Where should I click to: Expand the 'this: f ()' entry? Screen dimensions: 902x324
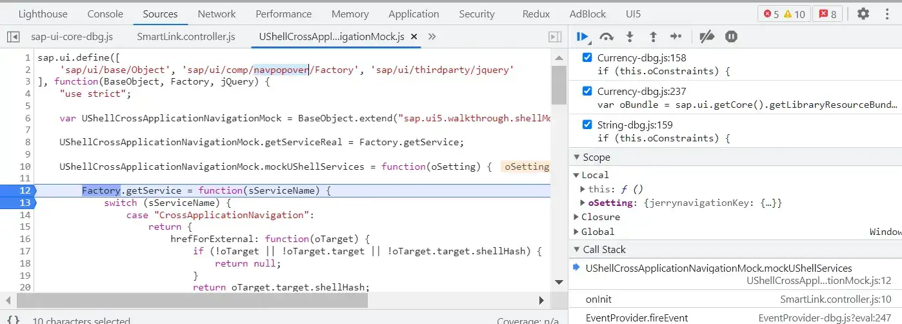[x=583, y=189]
